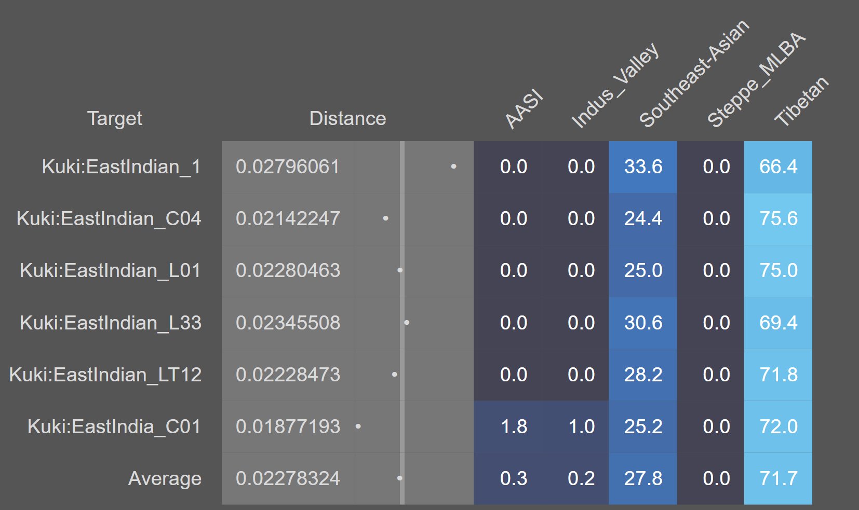Click Southeast-Asian cell showing 28.2
The image size is (859, 510).
point(643,375)
